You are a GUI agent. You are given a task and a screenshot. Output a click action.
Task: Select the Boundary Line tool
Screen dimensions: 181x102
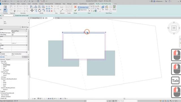pos(83,7)
